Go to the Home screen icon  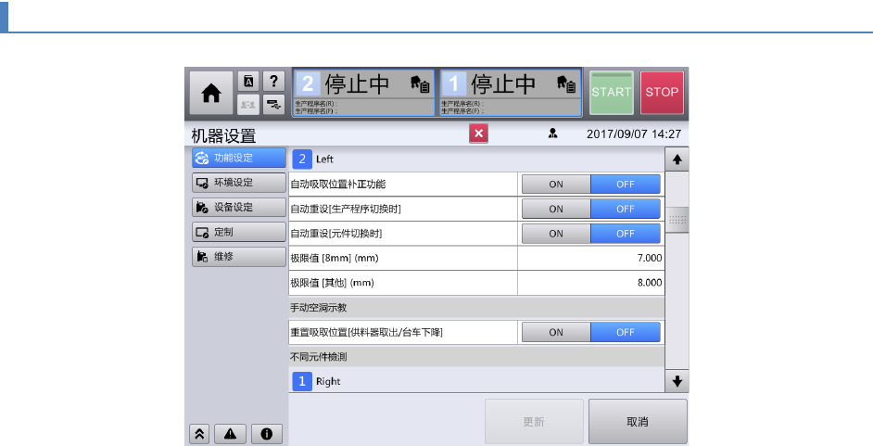tap(211, 93)
